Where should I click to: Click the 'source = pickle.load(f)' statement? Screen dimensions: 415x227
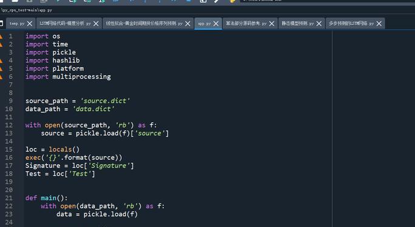tap(105, 133)
